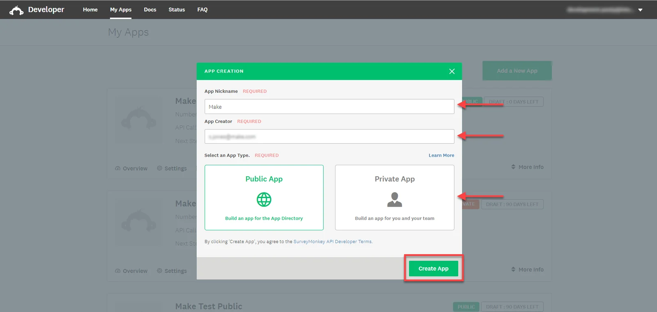
Task: Open the My Apps navigation tab
Action: 121,9
